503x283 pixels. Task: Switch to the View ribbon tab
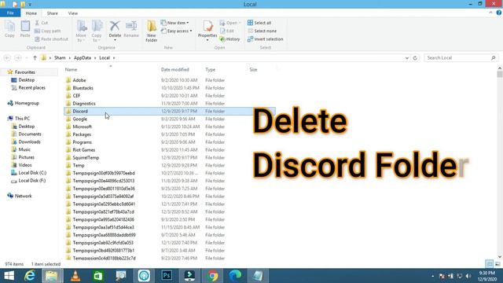(x=73, y=13)
